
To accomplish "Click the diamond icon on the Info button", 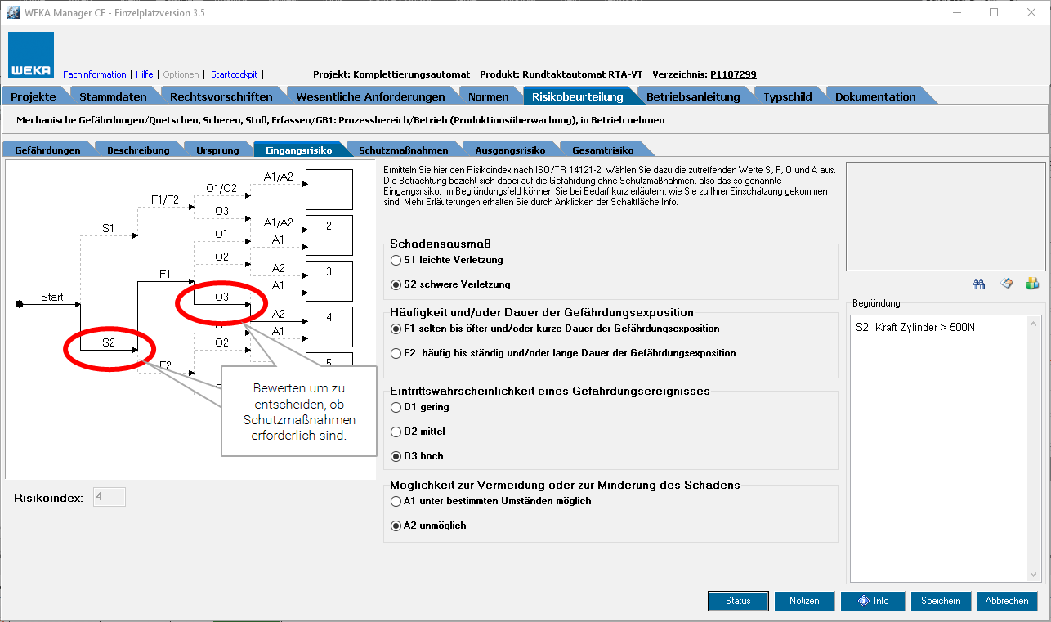I will pos(862,601).
